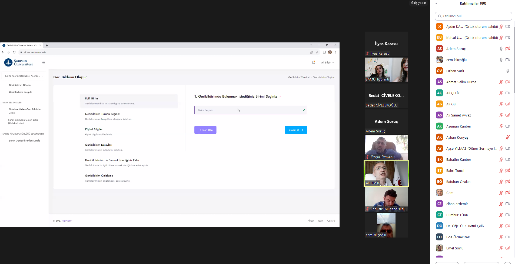Screen dimensions: 515x264
Task: Toggle Eda ÖZBAYRAK muted microphone icon
Action: pos(501,237)
